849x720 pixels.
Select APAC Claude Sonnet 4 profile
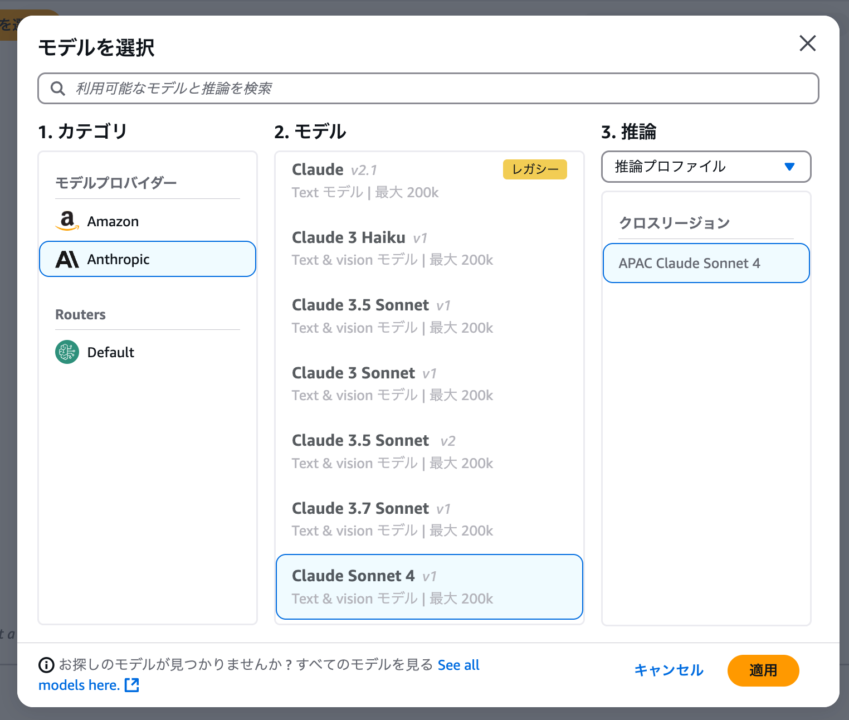(x=706, y=263)
